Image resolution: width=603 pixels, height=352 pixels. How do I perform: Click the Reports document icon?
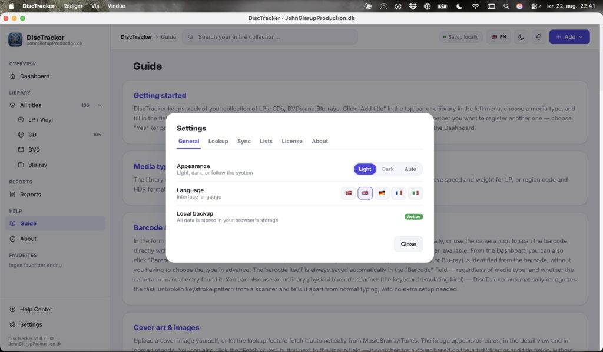tap(12, 195)
